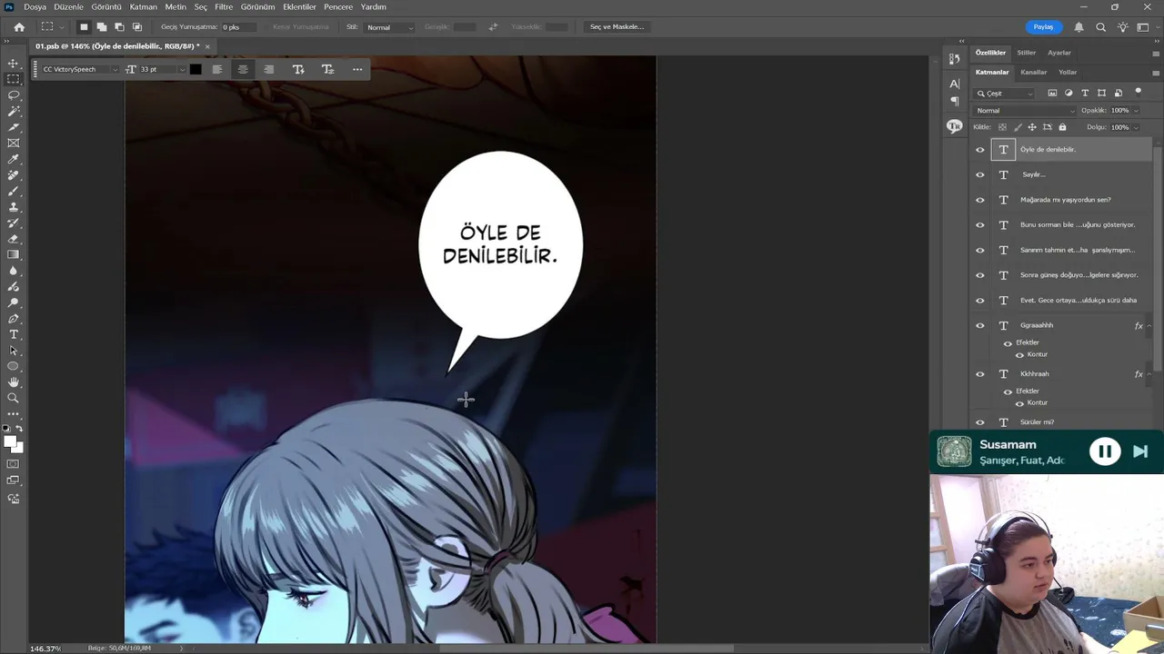Collapse effects of the Ggraaahhh layer
This screenshot has height=654, width=1164.
pos(1149,325)
